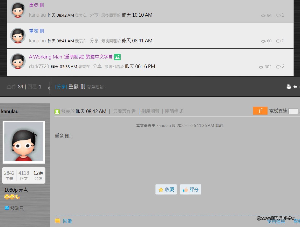This screenshot has width=300, height=227.
Task: Click 1080p 元老 user rank
Action: (x=16, y=190)
